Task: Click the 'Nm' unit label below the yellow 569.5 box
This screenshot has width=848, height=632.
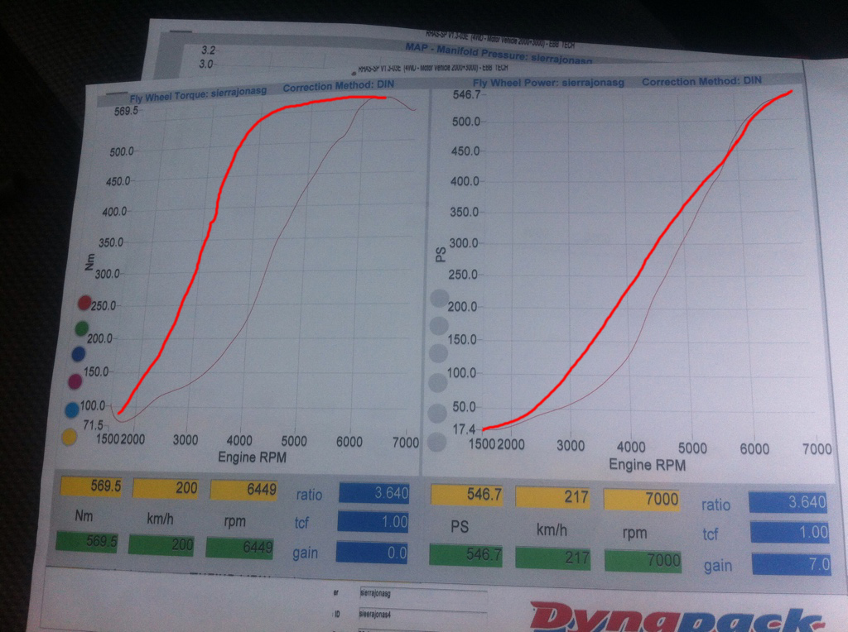Action: coord(84,516)
